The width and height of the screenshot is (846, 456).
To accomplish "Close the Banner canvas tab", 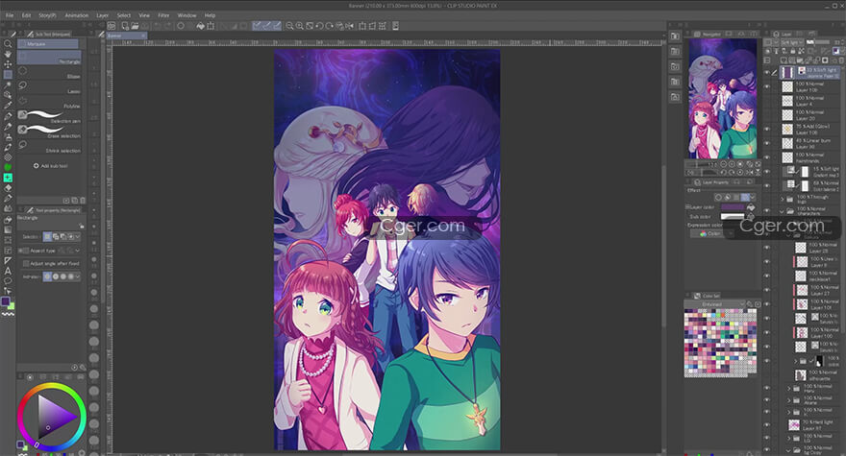I will click(x=143, y=36).
